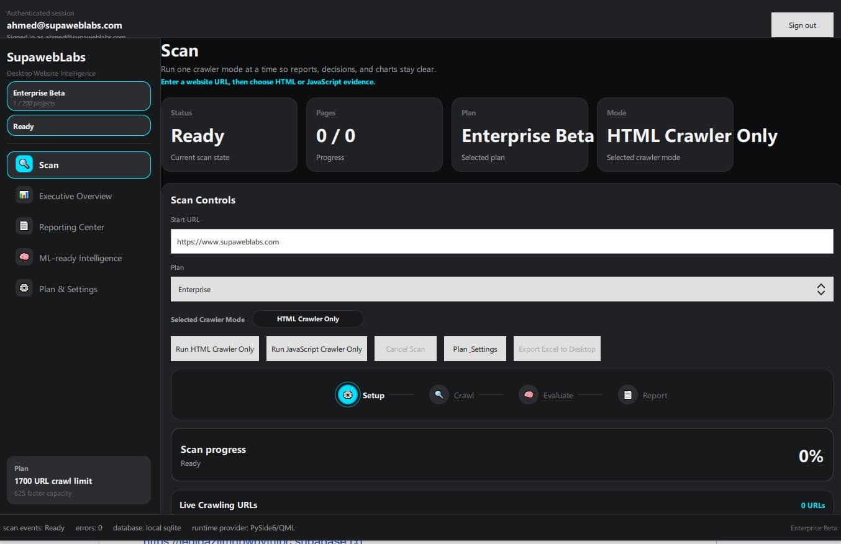Click the Start URL input field

(x=502, y=241)
